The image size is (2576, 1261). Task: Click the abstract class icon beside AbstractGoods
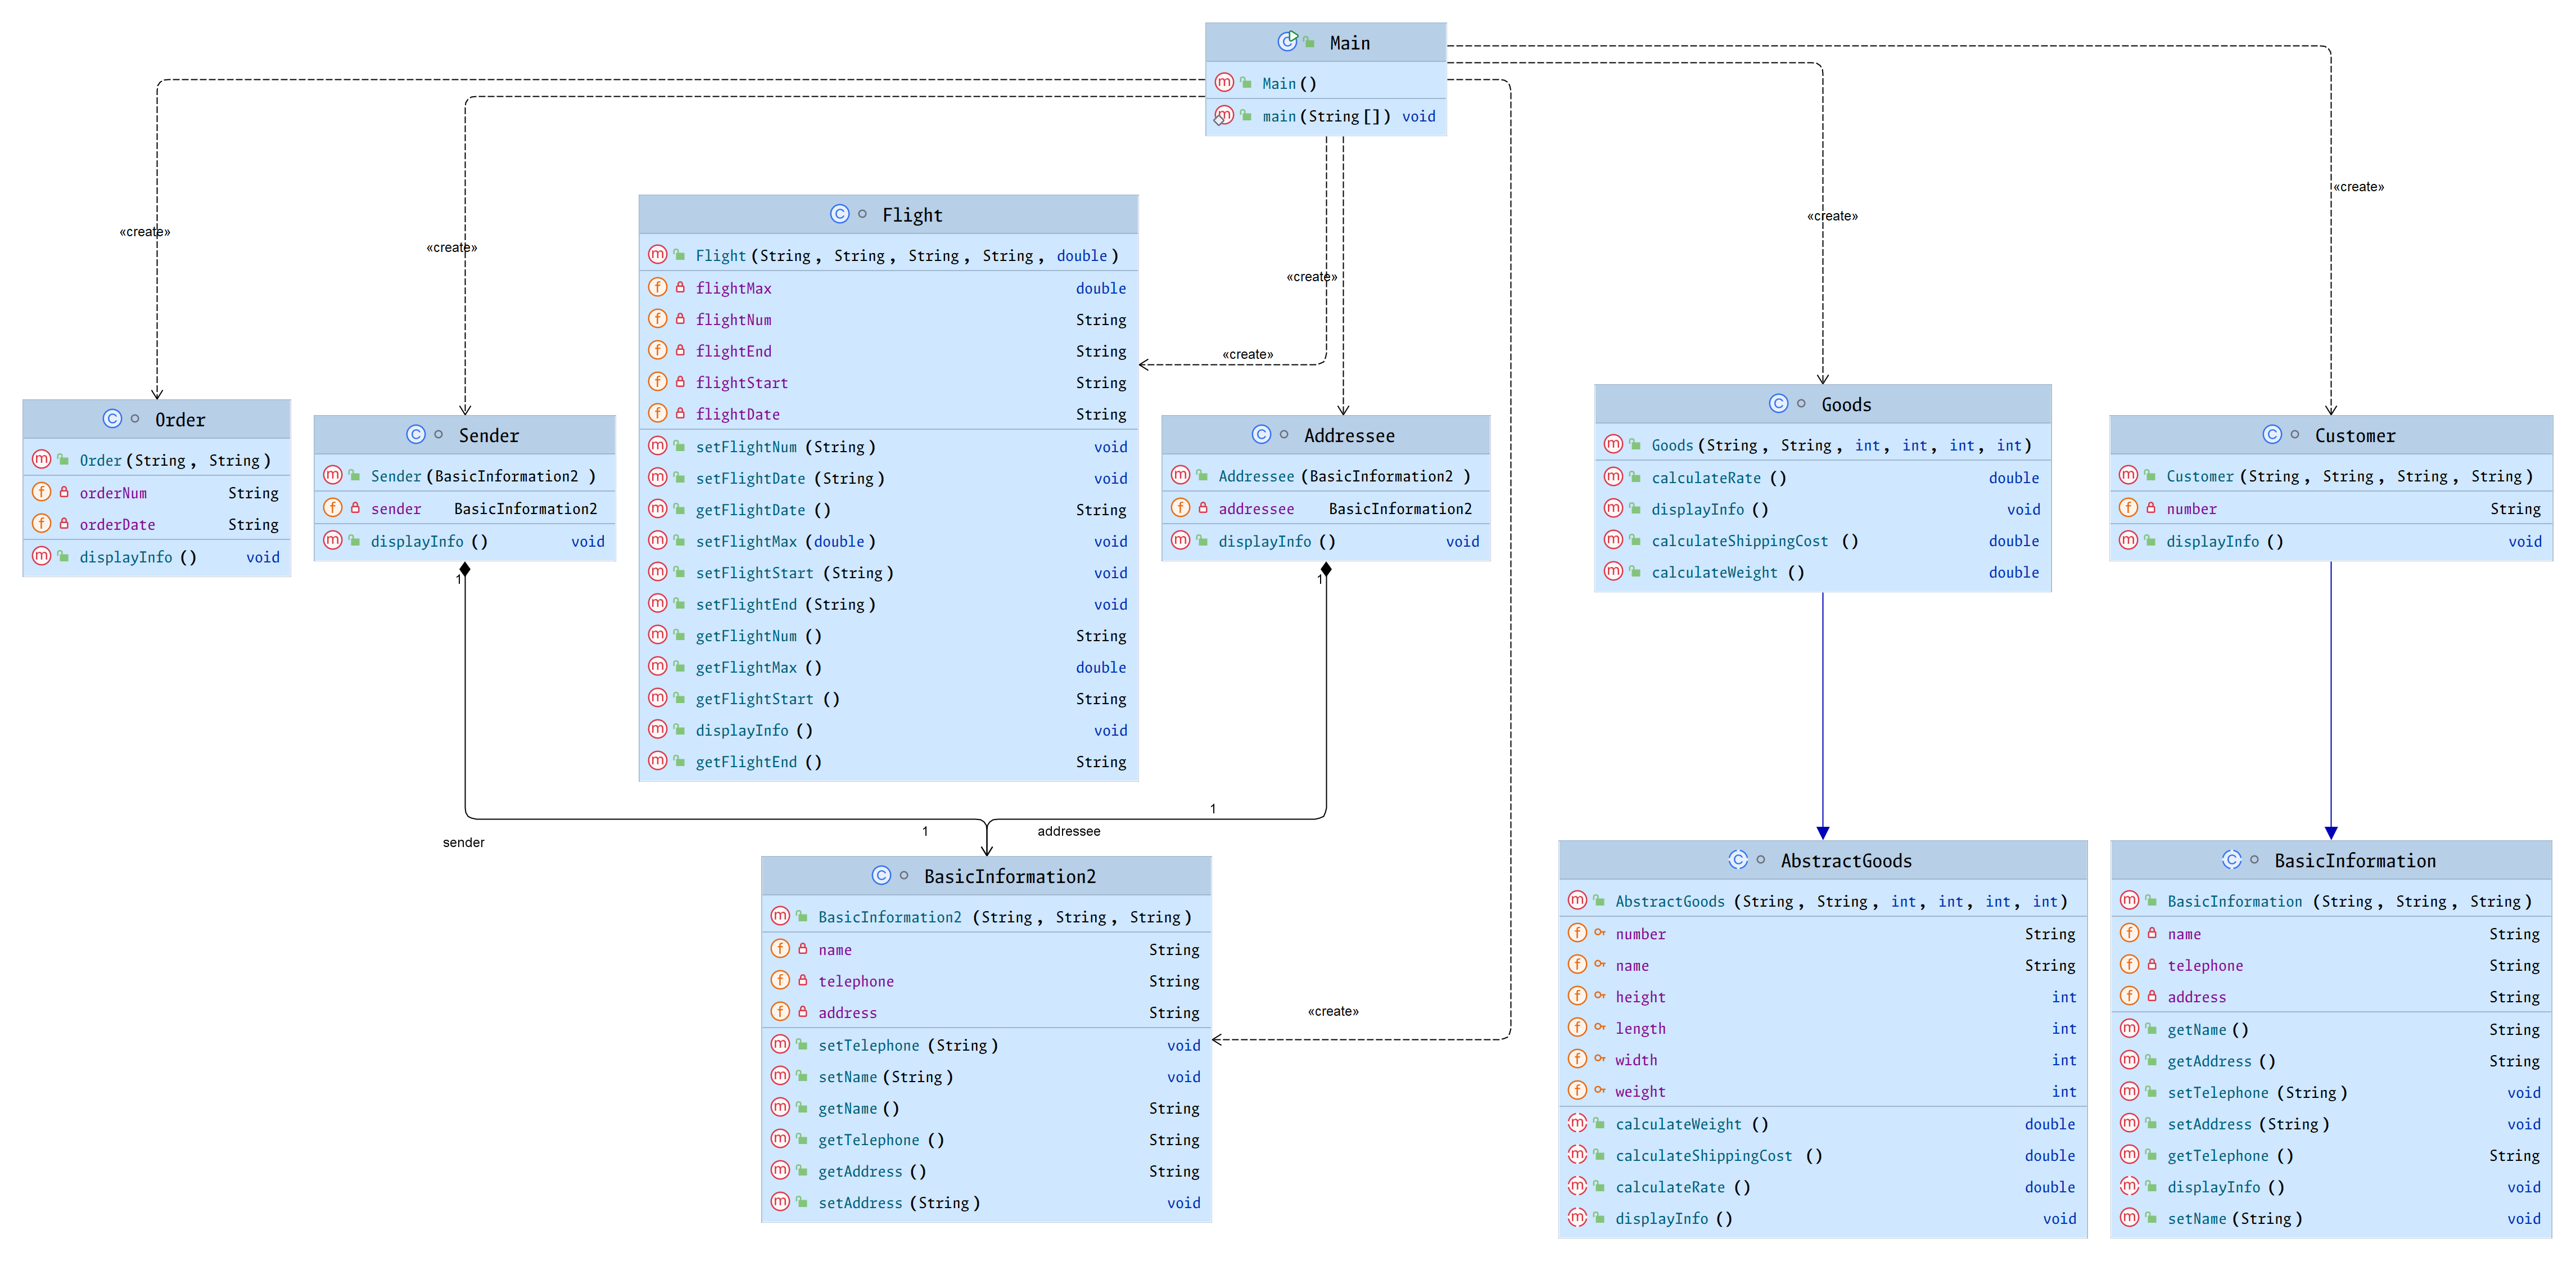(x=1738, y=859)
